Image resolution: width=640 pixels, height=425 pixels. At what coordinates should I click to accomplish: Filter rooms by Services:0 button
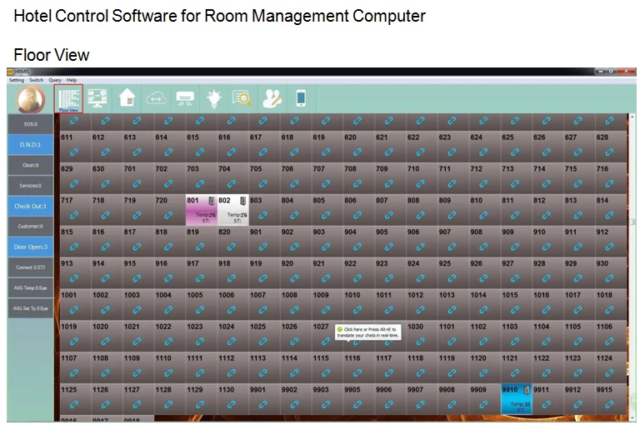[x=31, y=185]
